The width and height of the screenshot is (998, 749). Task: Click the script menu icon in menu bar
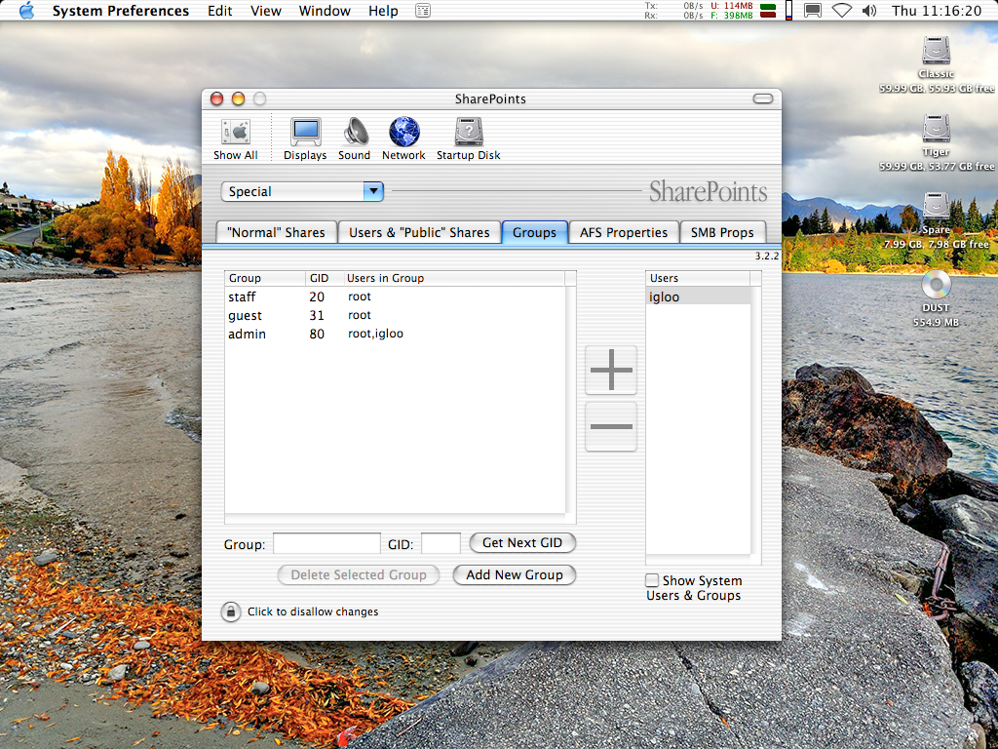click(x=423, y=11)
